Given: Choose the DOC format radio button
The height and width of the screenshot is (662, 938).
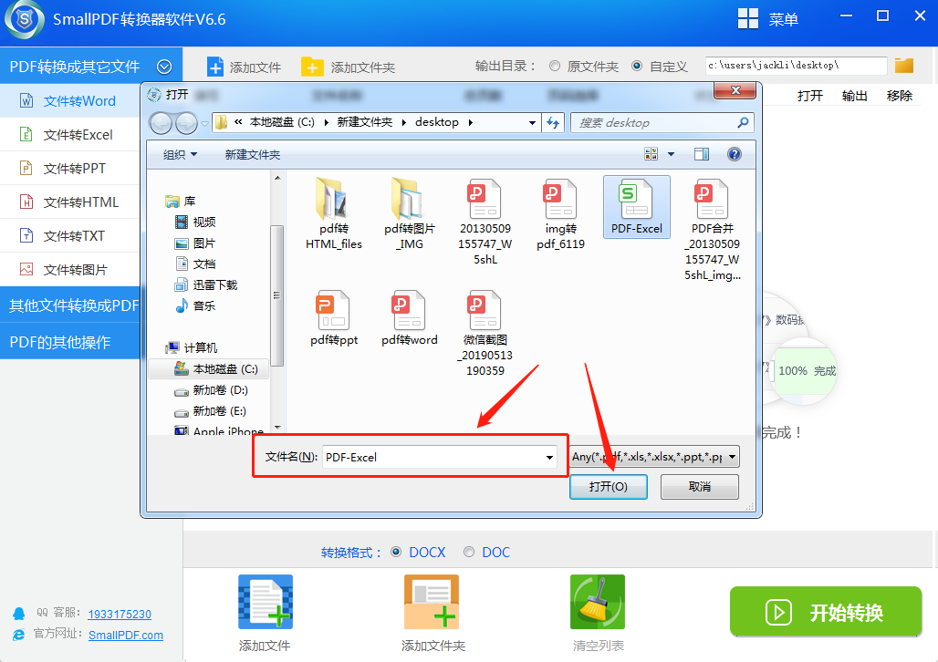Looking at the screenshot, I should pyautogui.click(x=469, y=552).
